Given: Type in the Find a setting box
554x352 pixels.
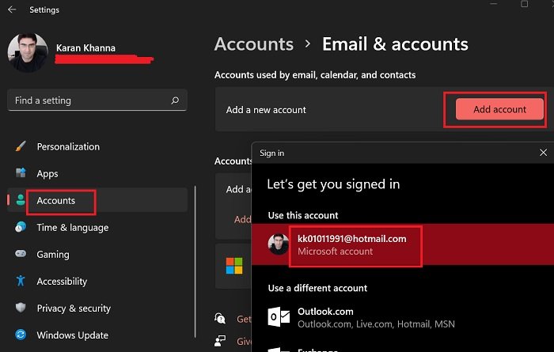Looking at the screenshot, I should point(87,100).
